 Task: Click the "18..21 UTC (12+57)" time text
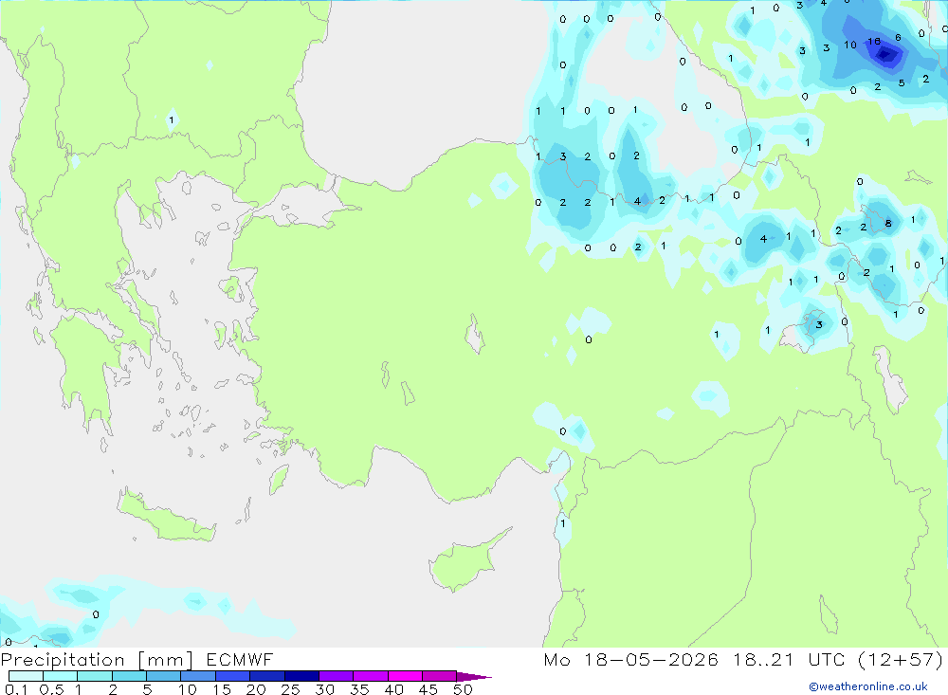click(x=838, y=659)
